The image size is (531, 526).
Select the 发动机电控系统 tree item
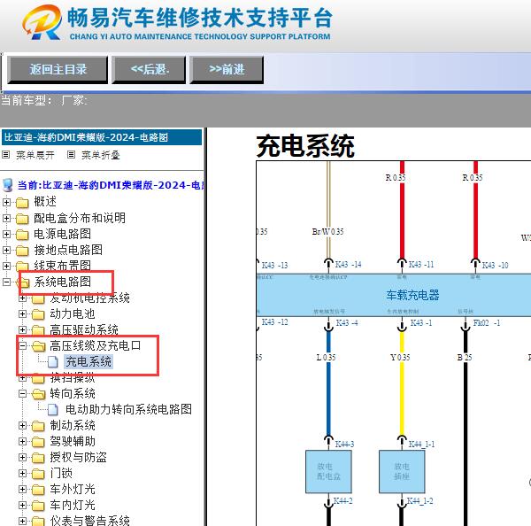point(89,298)
